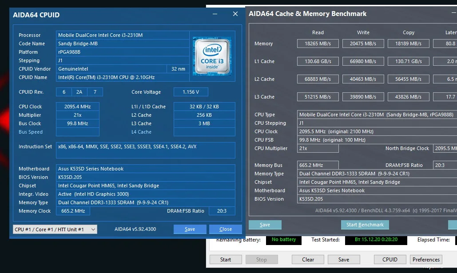The height and width of the screenshot is (273, 457).
Task: Click the Start button in stability test window
Action: [x=226, y=259]
